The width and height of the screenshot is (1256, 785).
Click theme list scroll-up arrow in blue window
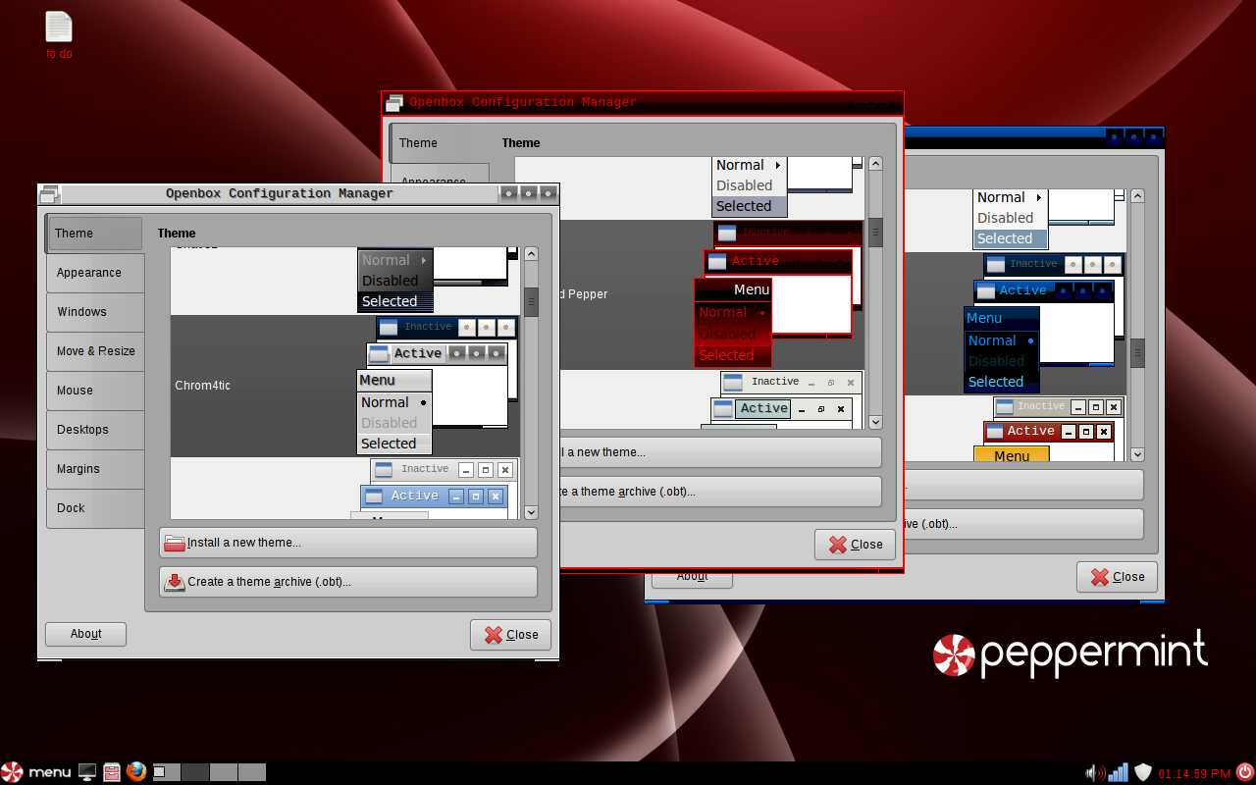coord(1137,196)
